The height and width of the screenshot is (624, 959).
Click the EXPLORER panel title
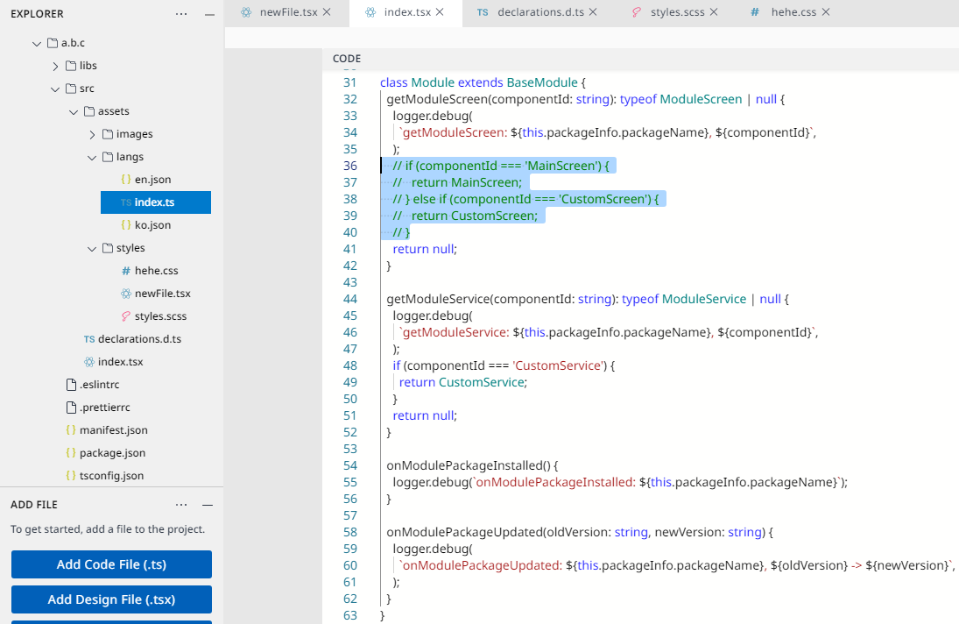pos(37,13)
